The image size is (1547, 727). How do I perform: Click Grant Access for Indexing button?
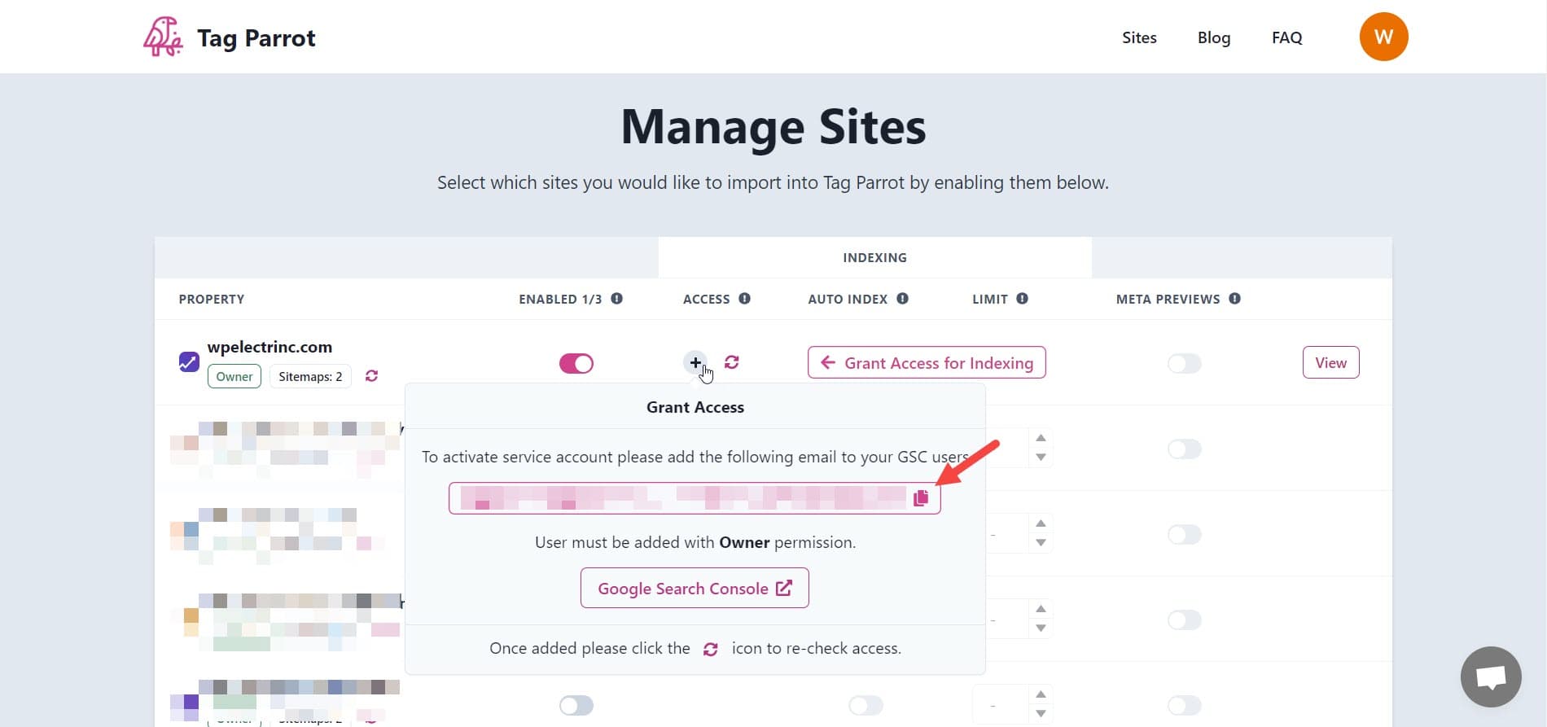(927, 363)
